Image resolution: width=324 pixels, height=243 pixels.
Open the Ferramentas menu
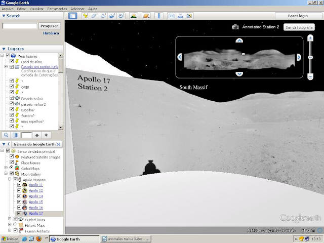tap(57, 9)
